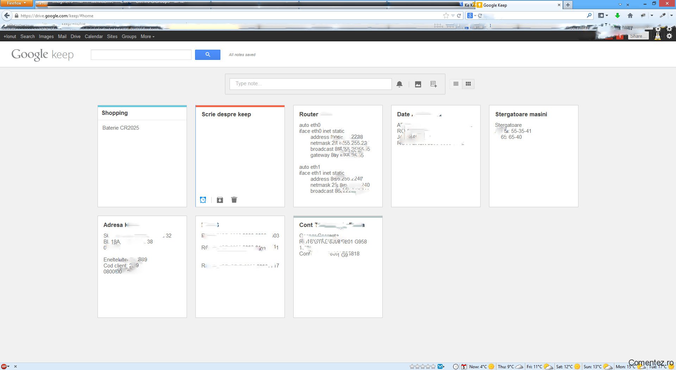Expand the eyedropper dropdown arrow
Screen dimensions: 676x370
tap(671, 16)
